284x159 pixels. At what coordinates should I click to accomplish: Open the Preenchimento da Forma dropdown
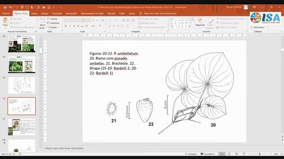(x=231, y=19)
